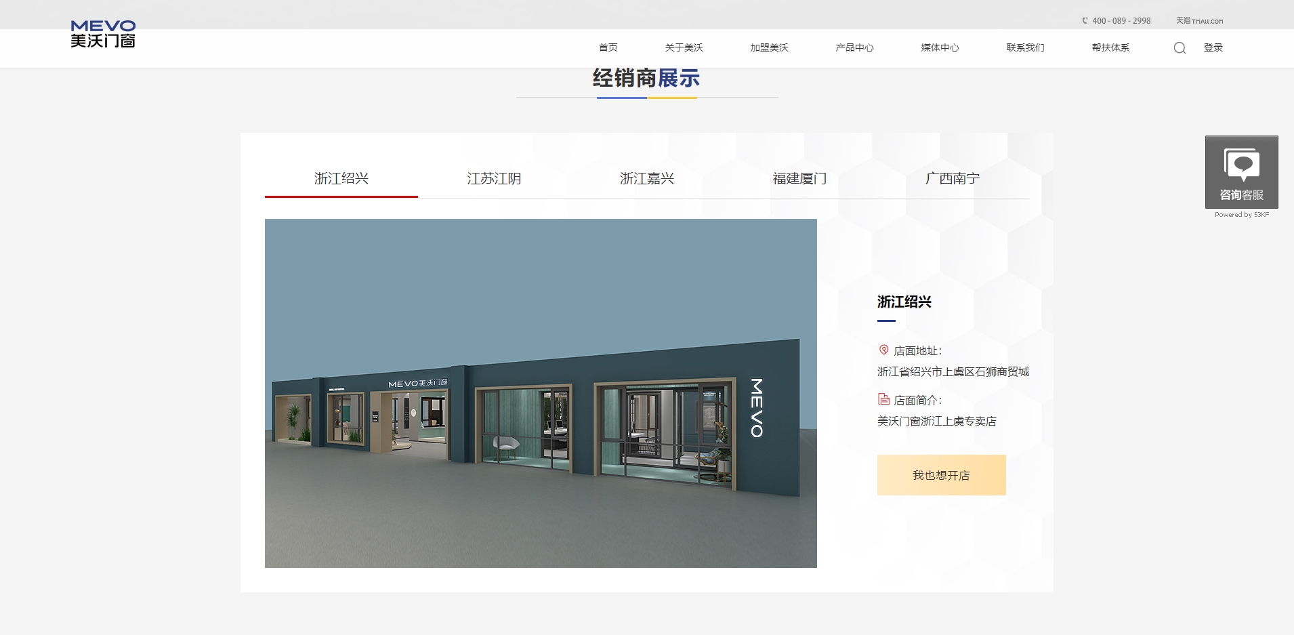Open the 天猫 TMALL.COM link
The width and height of the screenshot is (1294, 635).
(x=1199, y=21)
